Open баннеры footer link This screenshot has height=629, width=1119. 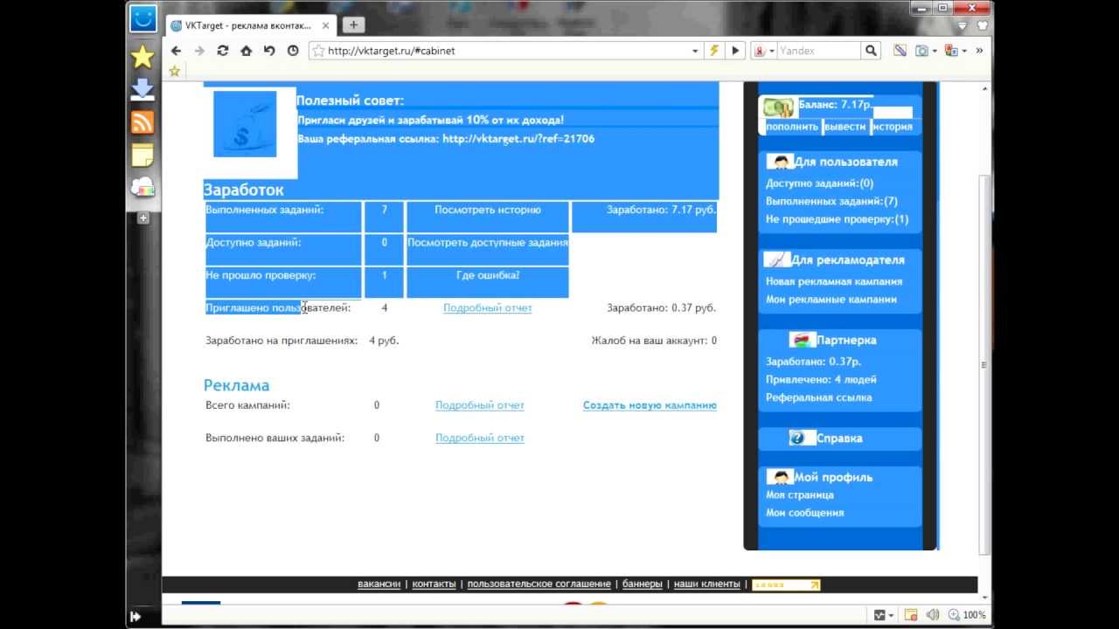[643, 584]
